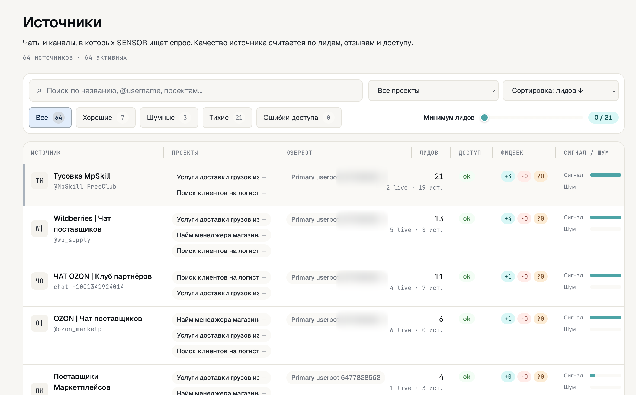The width and height of the screenshot is (636, 395).
Task: Click +1 feedback badge in ЧАТ OZON row
Action: pos(508,277)
